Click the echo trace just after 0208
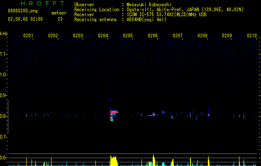This screenshot has height=166, width=261. click(209, 114)
